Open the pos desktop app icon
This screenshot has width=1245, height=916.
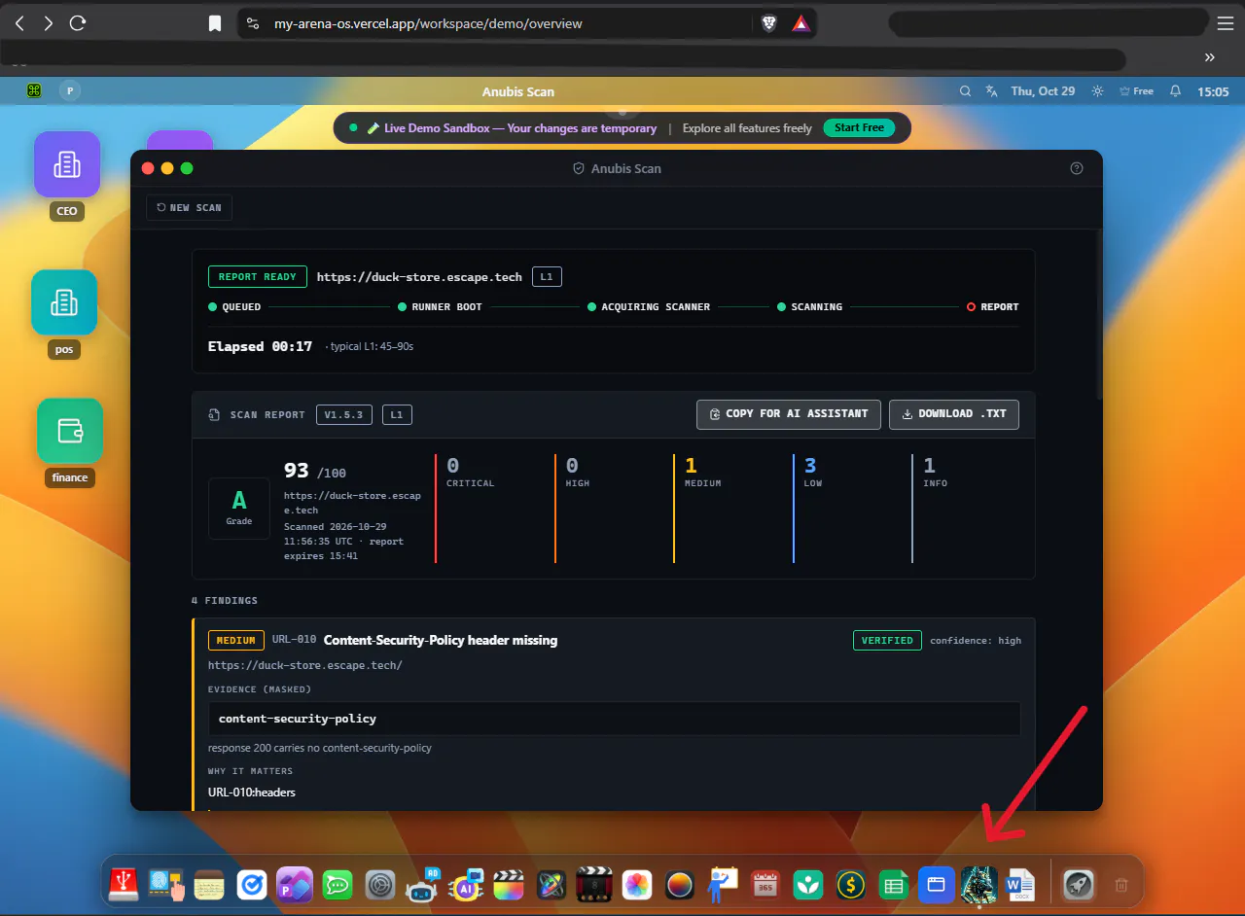pyautogui.click(x=64, y=302)
